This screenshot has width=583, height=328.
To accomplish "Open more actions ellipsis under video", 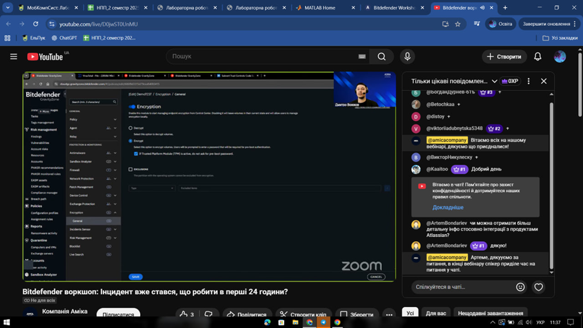I will coord(389,315).
